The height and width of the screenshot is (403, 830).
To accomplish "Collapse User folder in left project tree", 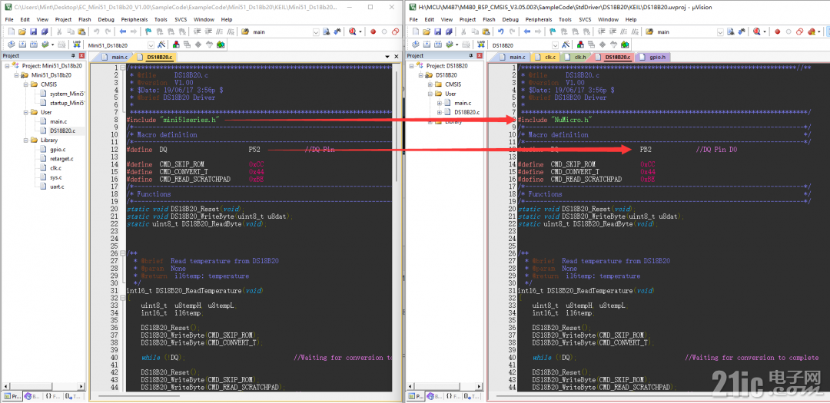I will coord(25,112).
